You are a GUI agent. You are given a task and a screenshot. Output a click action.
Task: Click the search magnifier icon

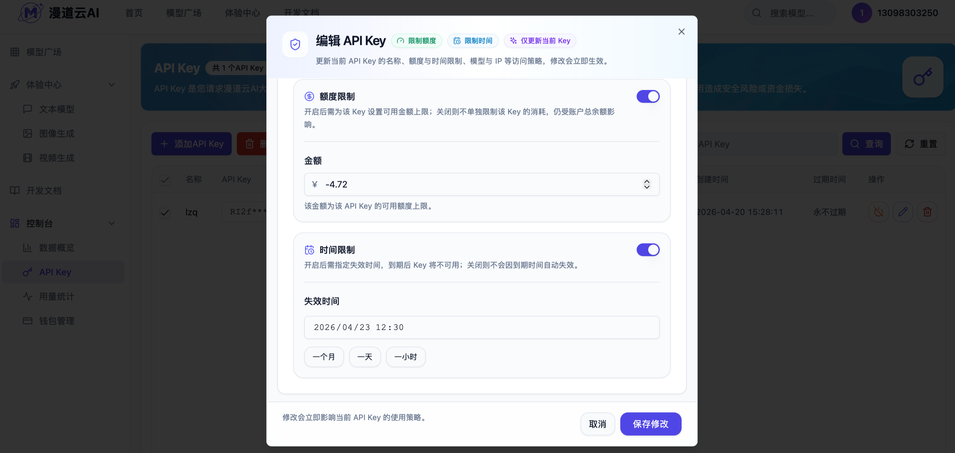756,13
